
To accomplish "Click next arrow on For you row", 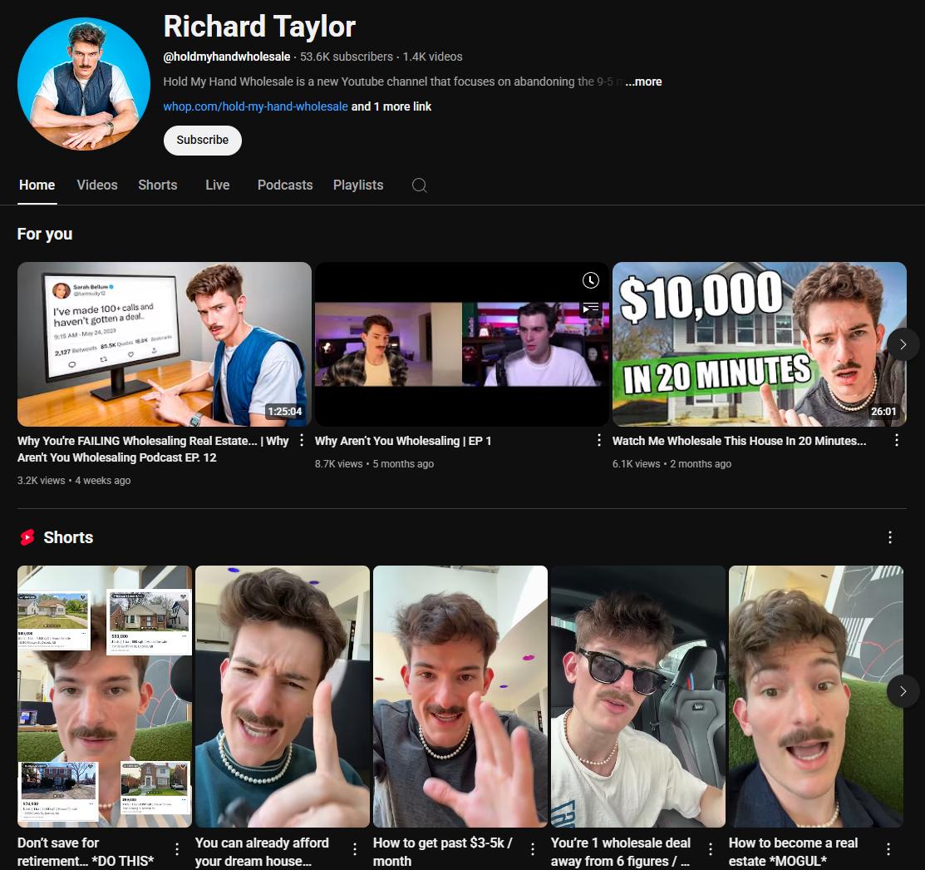I will 903,344.
